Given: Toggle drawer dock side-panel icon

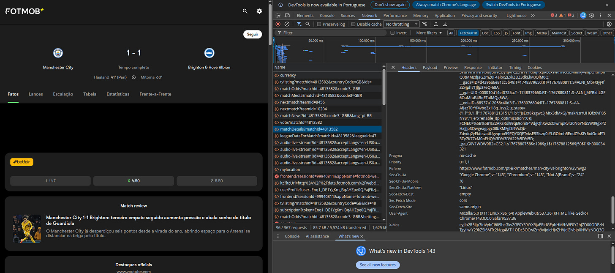Looking at the screenshot, I should (x=601, y=236).
